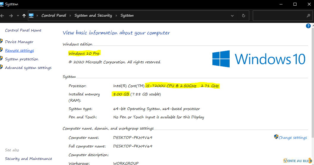Open Remote settings link

[19, 51]
